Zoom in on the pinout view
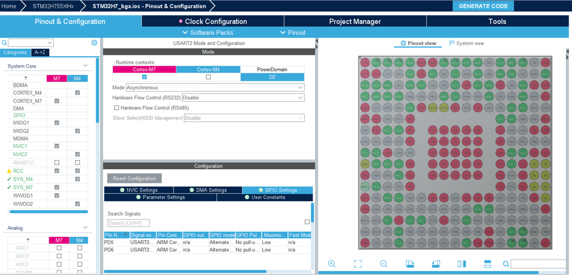This screenshot has width=572, height=275. coord(332,264)
